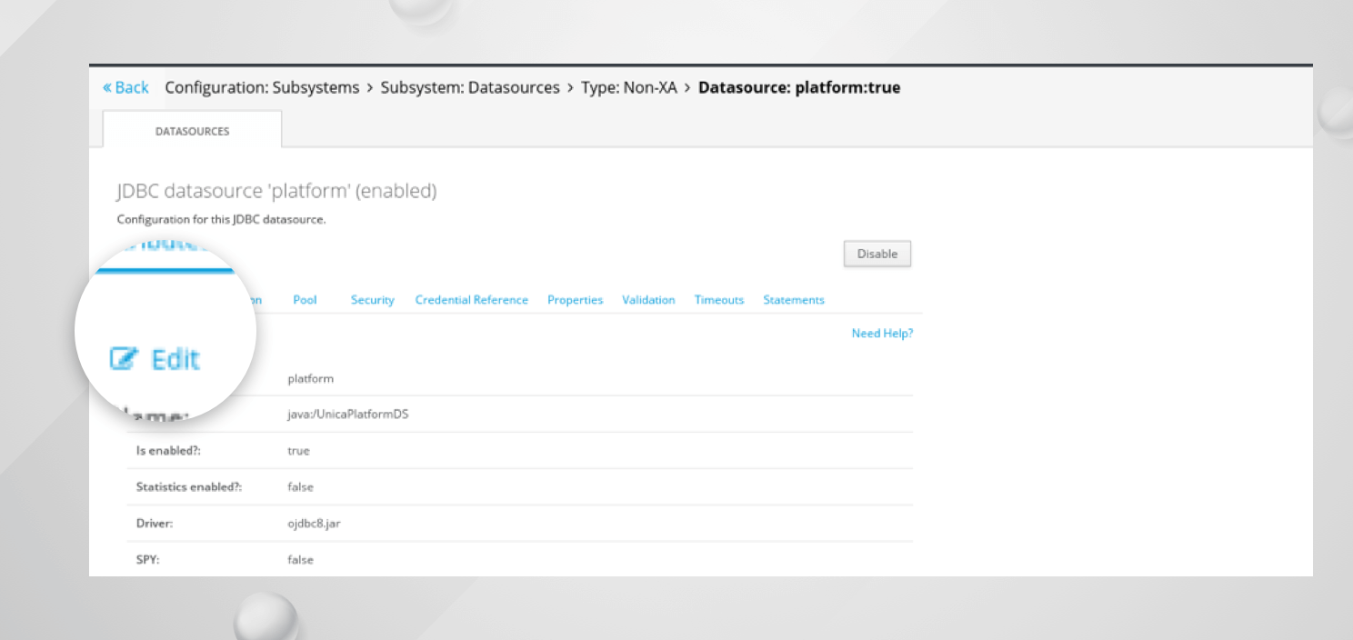Click the Need Help? link
1353x640 pixels.
(x=881, y=334)
